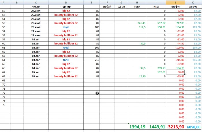Click the itm cell 557,62
The image size is (202, 132).
(156, 23)
